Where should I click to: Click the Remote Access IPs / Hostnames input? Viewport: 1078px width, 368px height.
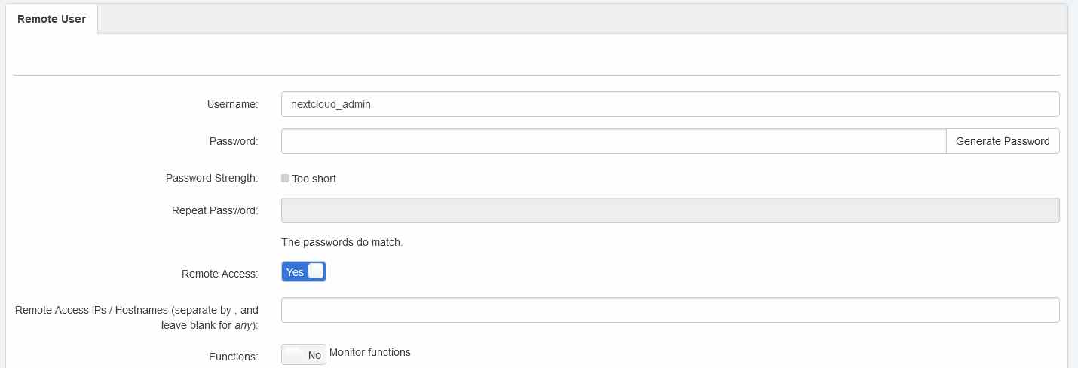pos(669,310)
